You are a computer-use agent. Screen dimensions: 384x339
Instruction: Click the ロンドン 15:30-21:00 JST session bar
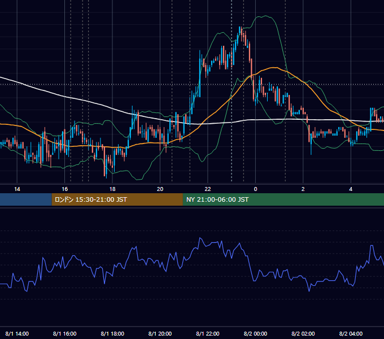point(117,199)
